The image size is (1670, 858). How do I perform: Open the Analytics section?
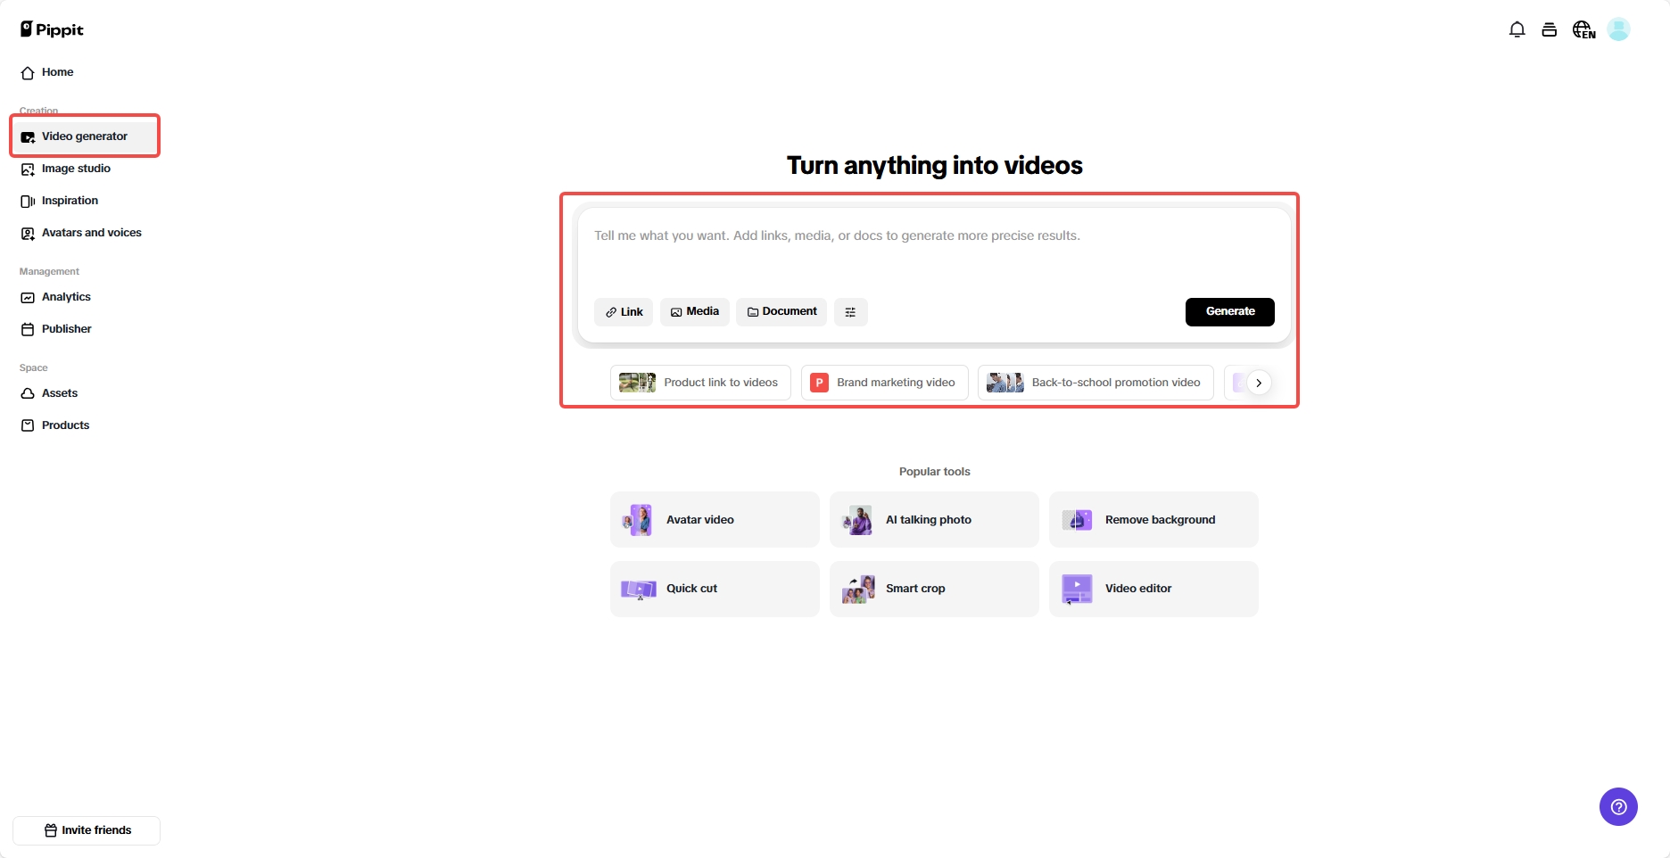66,297
